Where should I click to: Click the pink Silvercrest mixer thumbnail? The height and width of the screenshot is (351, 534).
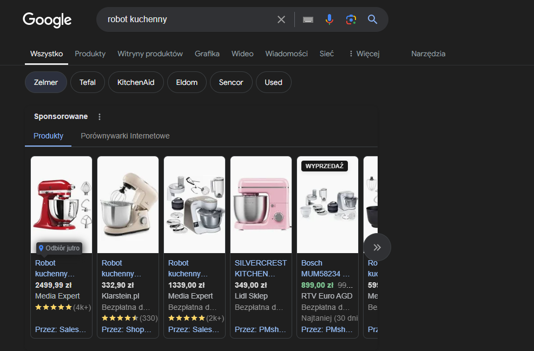click(261, 204)
